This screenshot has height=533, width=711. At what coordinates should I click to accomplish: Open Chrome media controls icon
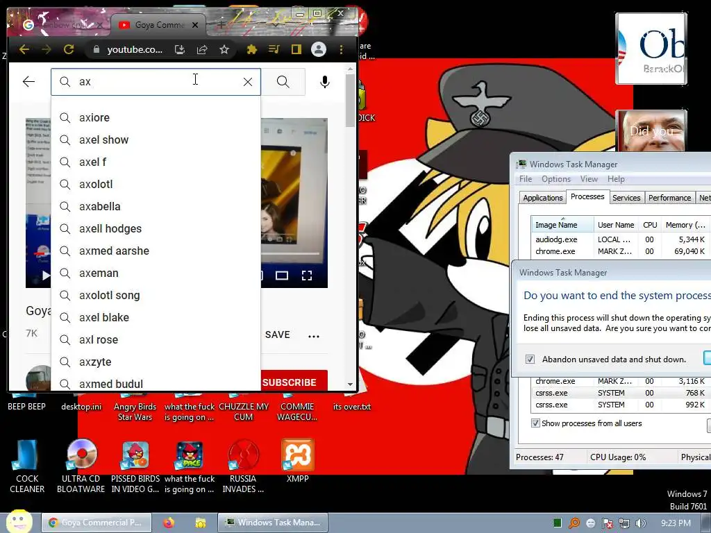tap(274, 49)
